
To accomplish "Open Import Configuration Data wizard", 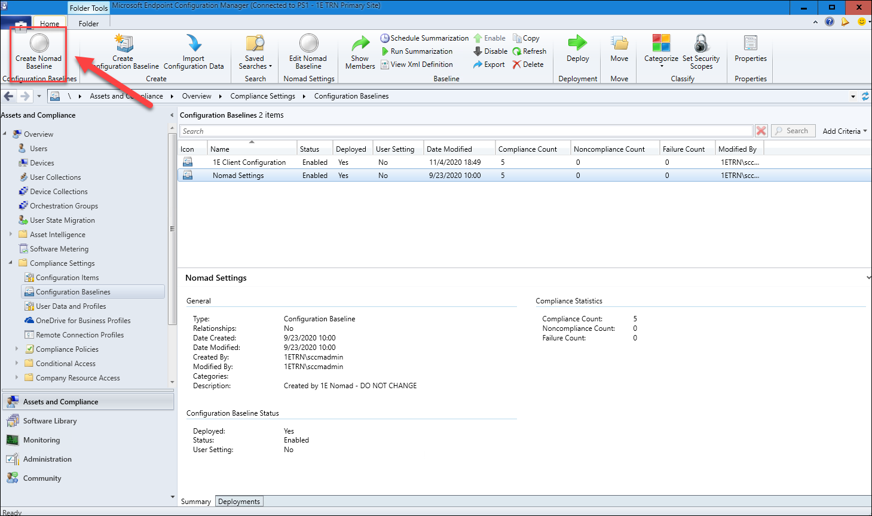I will [x=194, y=44].
